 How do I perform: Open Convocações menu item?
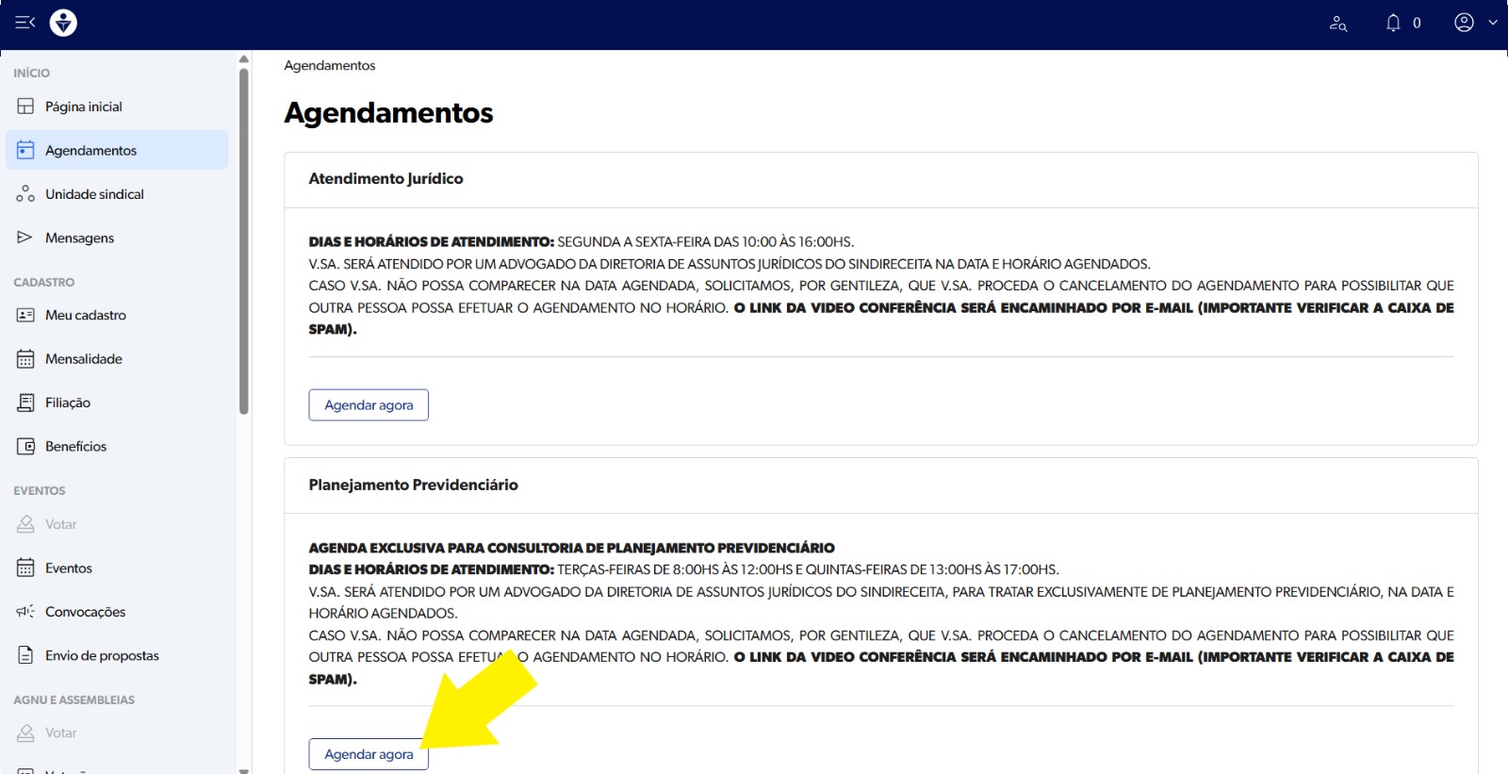pyautogui.click(x=85, y=612)
